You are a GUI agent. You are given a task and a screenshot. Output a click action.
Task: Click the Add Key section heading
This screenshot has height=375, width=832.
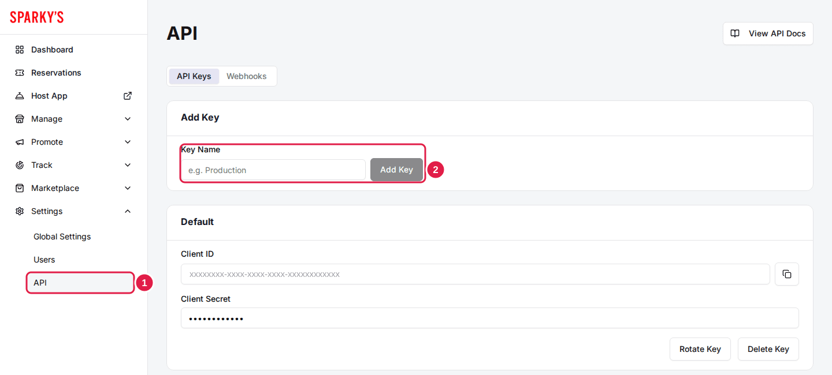pos(200,117)
